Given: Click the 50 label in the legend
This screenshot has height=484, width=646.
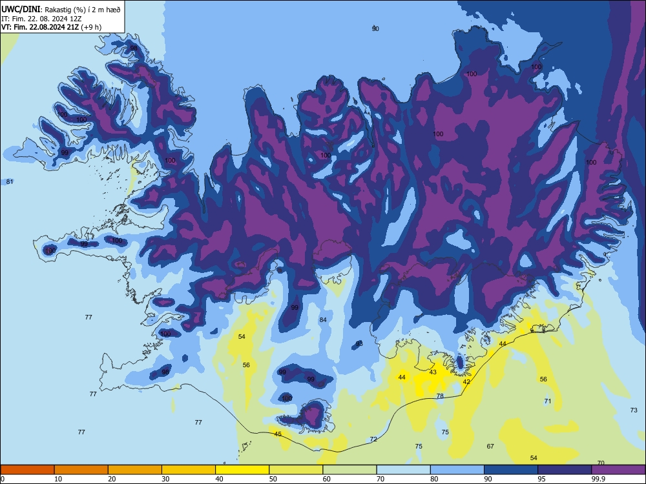Looking at the screenshot, I should pos(273,479).
